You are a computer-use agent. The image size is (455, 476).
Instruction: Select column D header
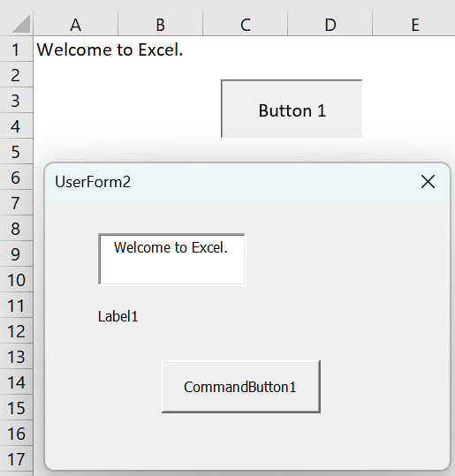point(330,25)
